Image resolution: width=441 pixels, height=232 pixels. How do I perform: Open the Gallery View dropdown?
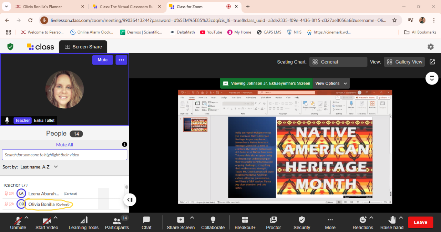404,62
